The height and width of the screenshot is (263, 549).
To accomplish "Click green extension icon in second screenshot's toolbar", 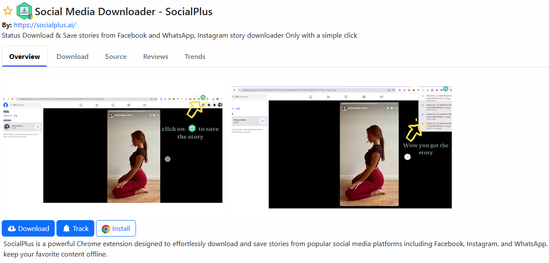I will 446,89.
